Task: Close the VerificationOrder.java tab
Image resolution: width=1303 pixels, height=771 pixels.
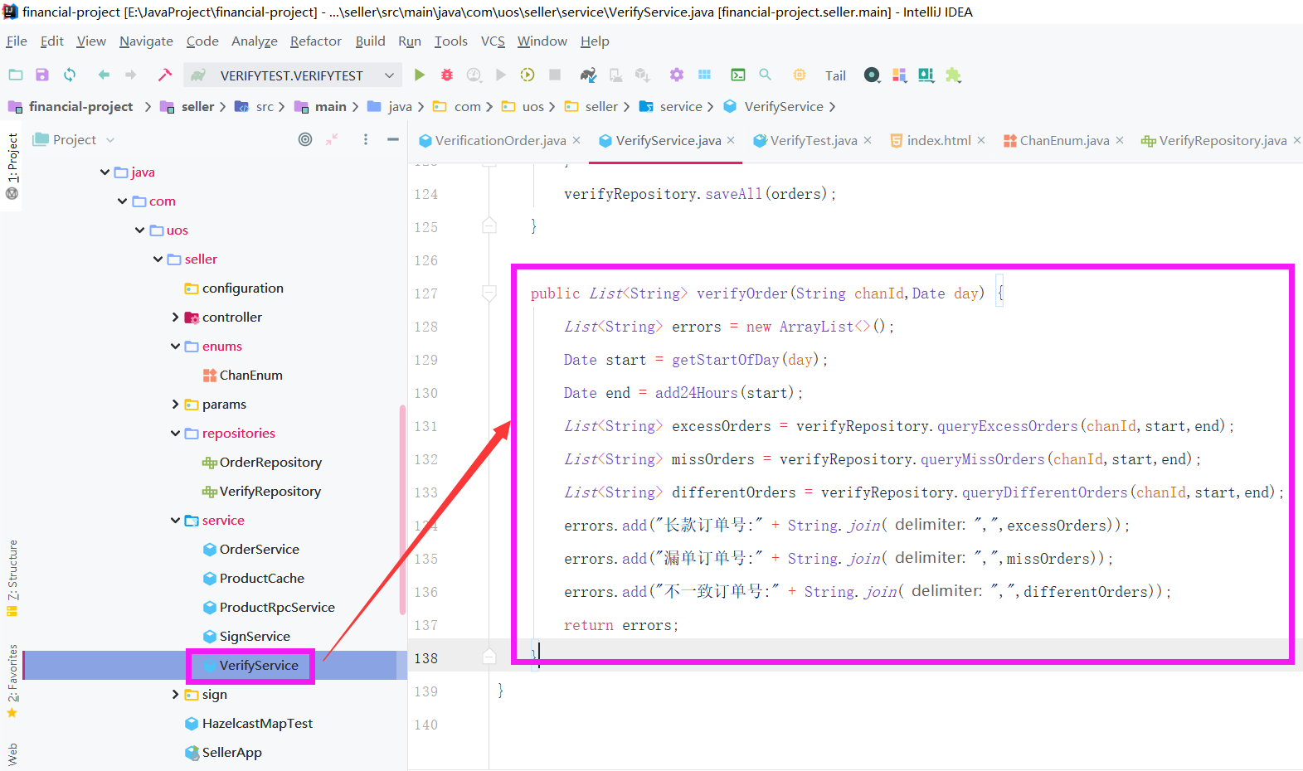Action: pos(576,141)
